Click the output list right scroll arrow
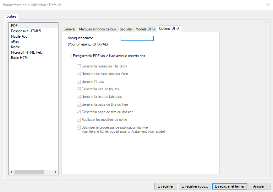273x192 pixels. click(55, 172)
